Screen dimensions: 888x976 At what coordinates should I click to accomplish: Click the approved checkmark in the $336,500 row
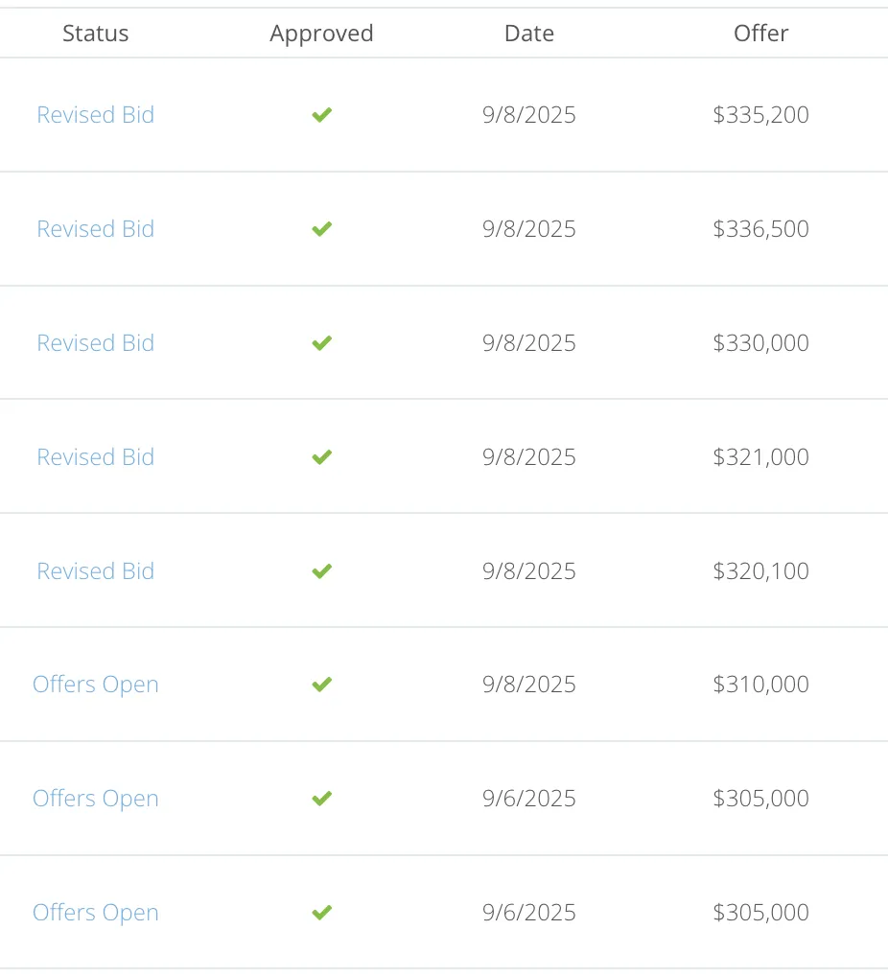pos(322,229)
